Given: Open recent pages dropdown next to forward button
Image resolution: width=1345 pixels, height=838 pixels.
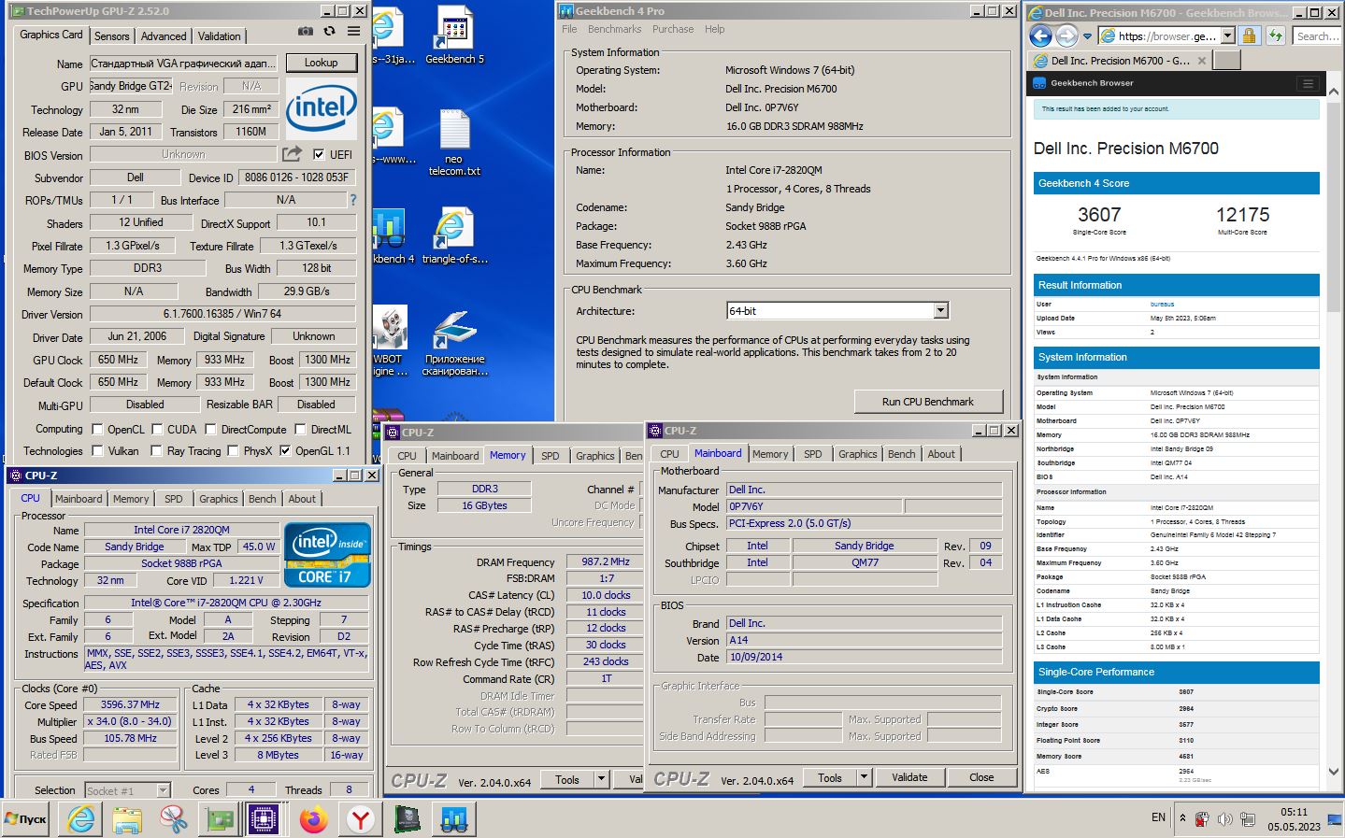Looking at the screenshot, I should tap(1087, 36).
